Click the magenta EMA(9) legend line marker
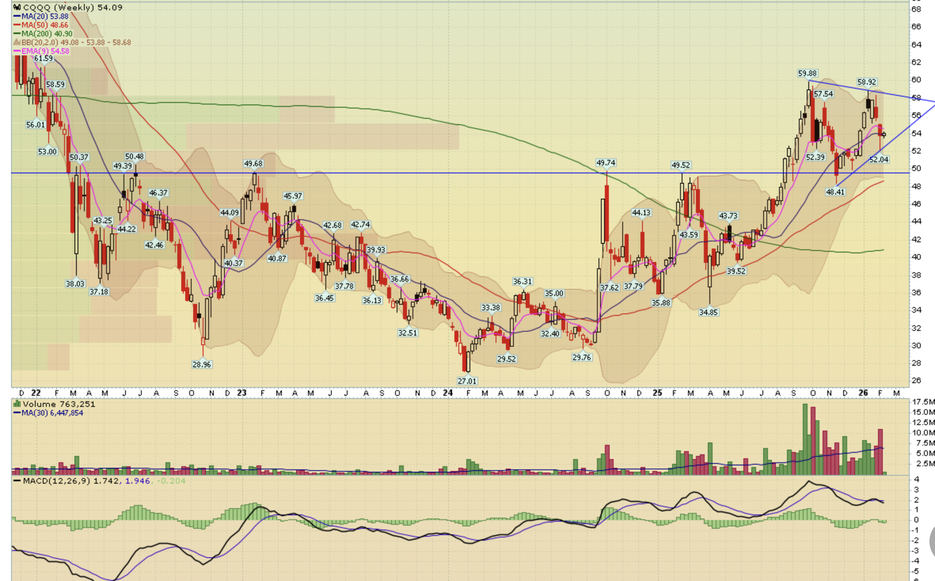This screenshot has height=581, width=935. tap(17, 51)
